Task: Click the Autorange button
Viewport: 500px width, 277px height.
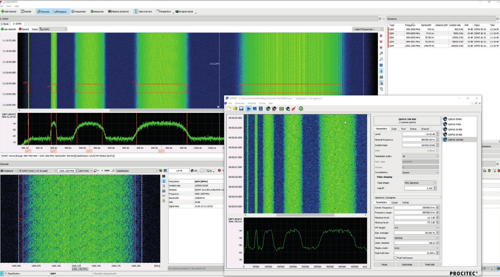Action: tap(407, 264)
